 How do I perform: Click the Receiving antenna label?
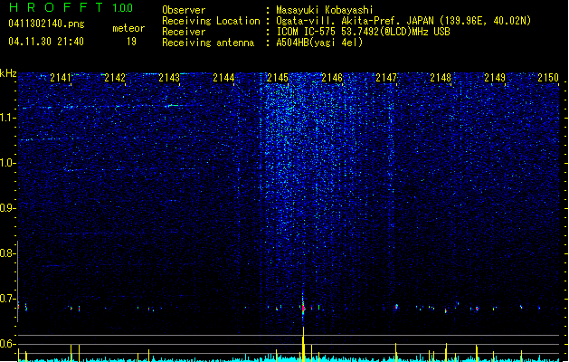coord(208,43)
